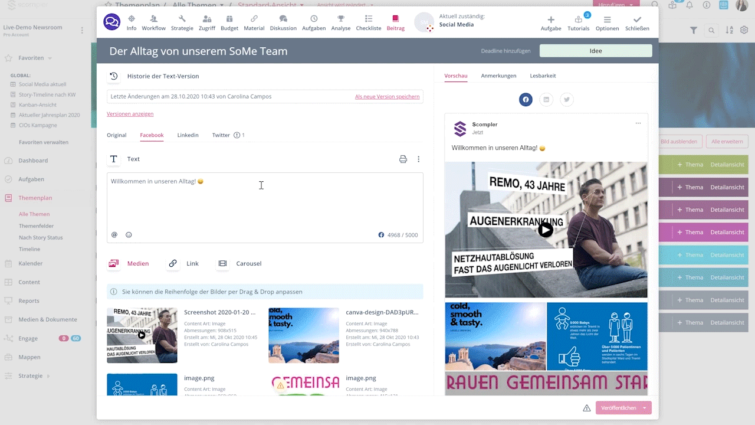Click the Versionen anzeigen link
The height and width of the screenshot is (425, 755).
pyautogui.click(x=130, y=114)
